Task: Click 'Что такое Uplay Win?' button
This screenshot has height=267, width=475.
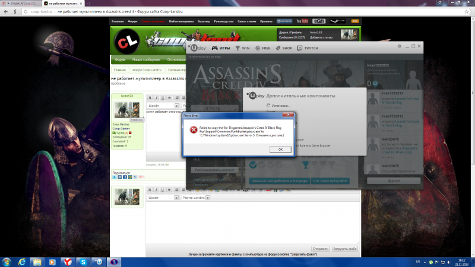Action: (x=330, y=181)
